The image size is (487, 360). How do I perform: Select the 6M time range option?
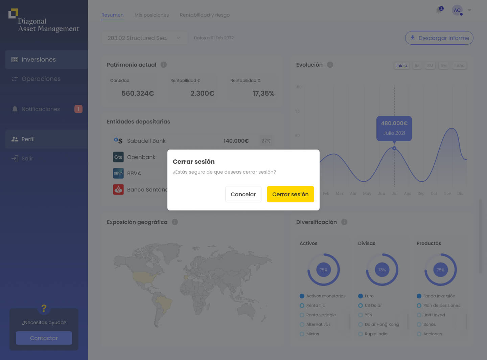coord(444,66)
